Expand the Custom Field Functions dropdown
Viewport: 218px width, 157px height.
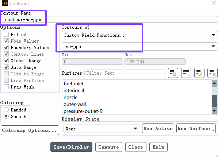click(x=139, y=35)
